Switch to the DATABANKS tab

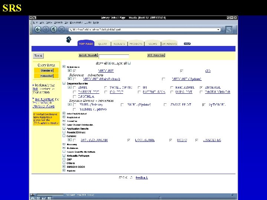point(169,44)
